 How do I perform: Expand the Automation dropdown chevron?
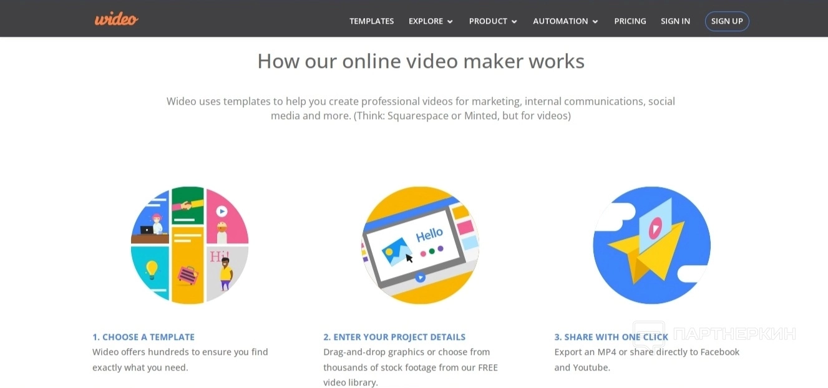click(x=595, y=22)
